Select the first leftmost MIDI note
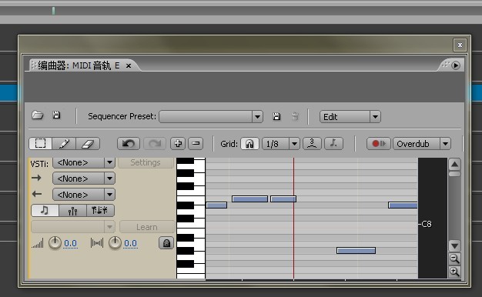The image size is (482, 297). pyautogui.click(x=216, y=205)
